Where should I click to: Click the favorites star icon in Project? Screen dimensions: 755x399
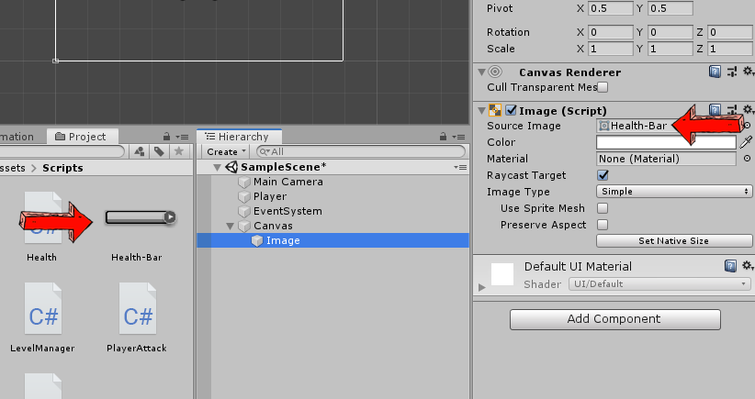click(179, 151)
